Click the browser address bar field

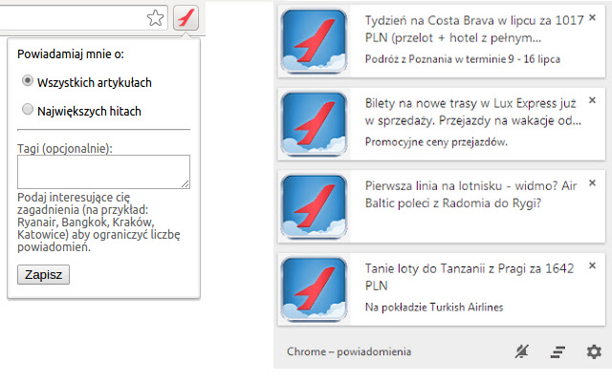[x=84, y=18]
